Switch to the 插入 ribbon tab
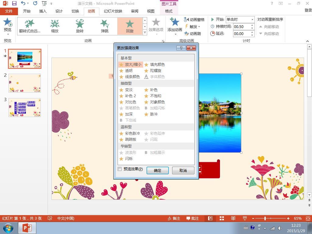The width and height of the screenshot is (312, 234). click(43, 11)
